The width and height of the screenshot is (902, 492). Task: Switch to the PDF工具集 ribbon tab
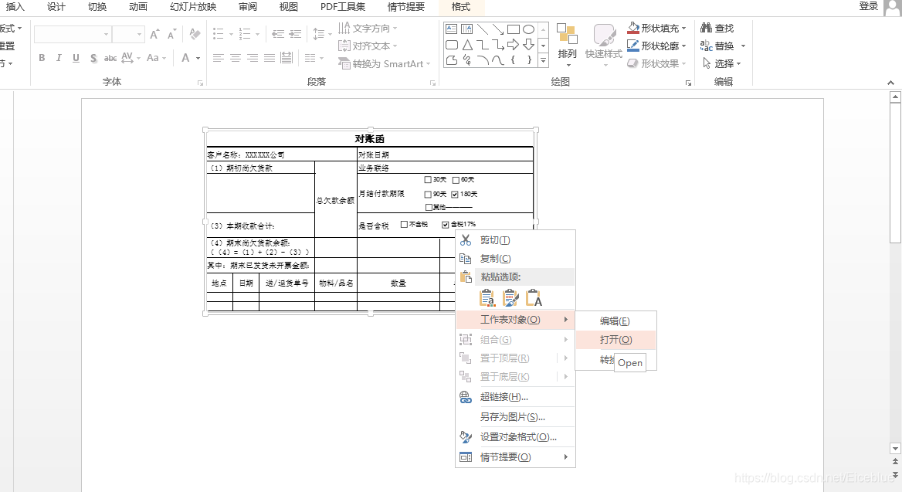(343, 7)
